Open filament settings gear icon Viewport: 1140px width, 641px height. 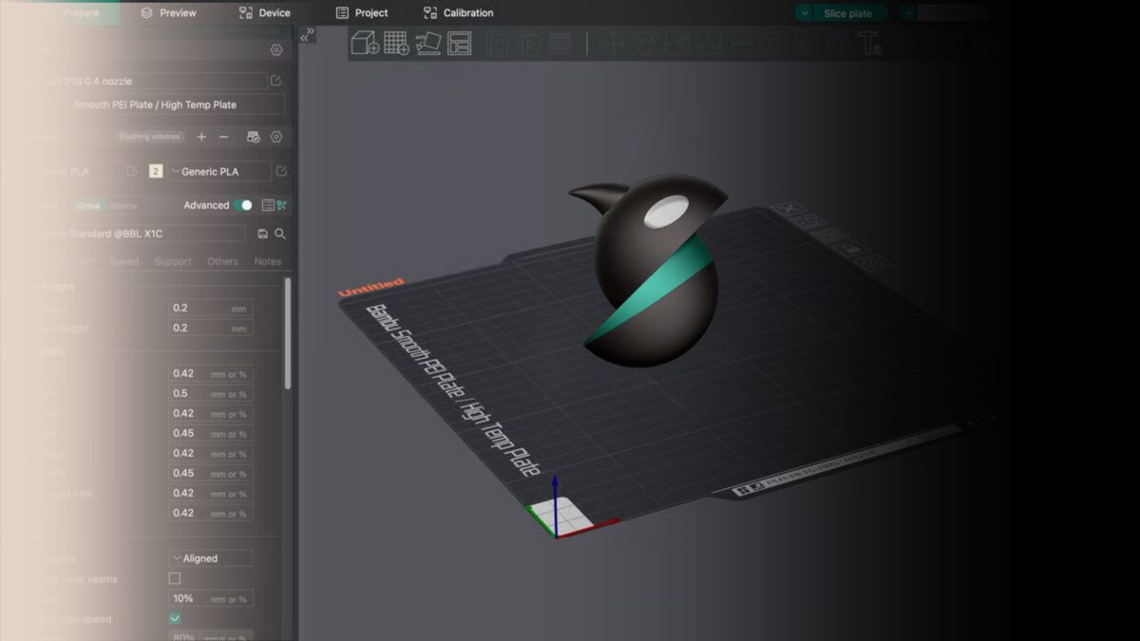pos(276,137)
